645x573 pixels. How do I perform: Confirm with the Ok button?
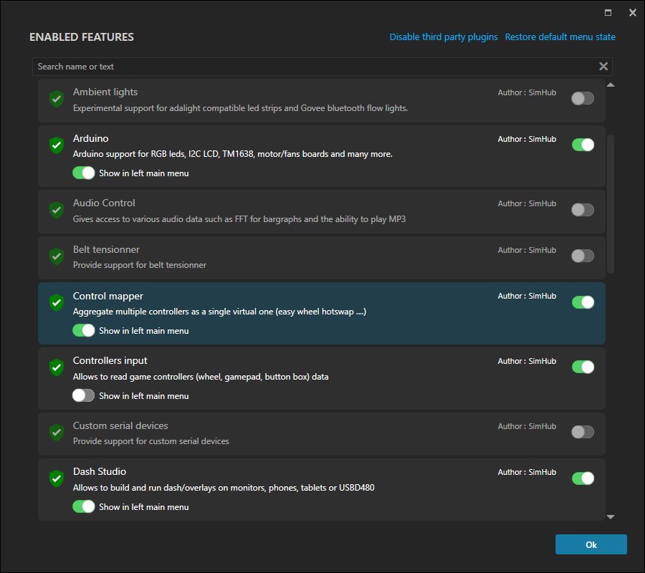(x=591, y=544)
